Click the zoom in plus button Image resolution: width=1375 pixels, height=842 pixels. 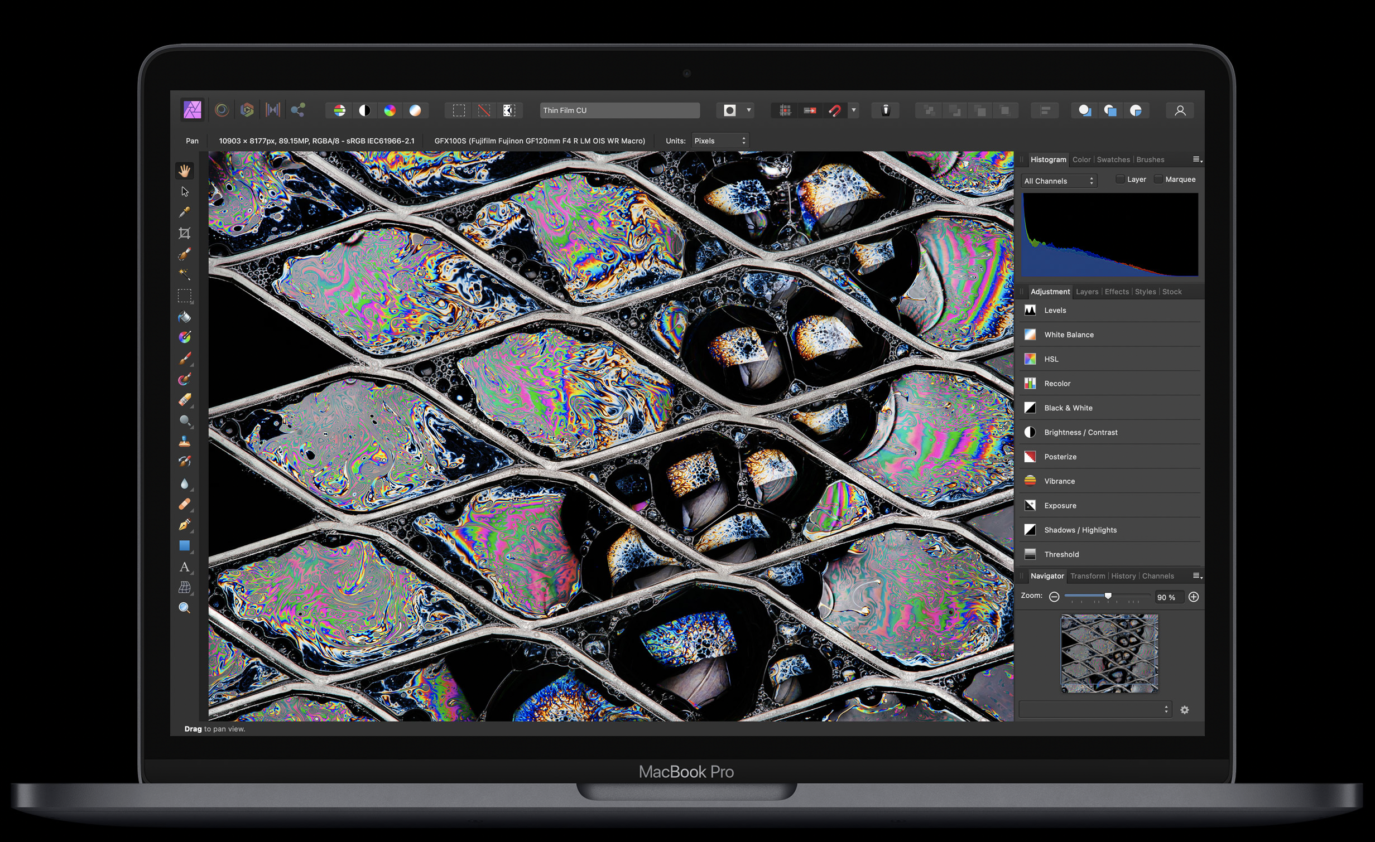tap(1193, 597)
